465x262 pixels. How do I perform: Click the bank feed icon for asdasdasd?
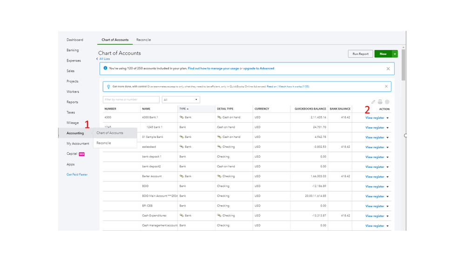[182, 147]
